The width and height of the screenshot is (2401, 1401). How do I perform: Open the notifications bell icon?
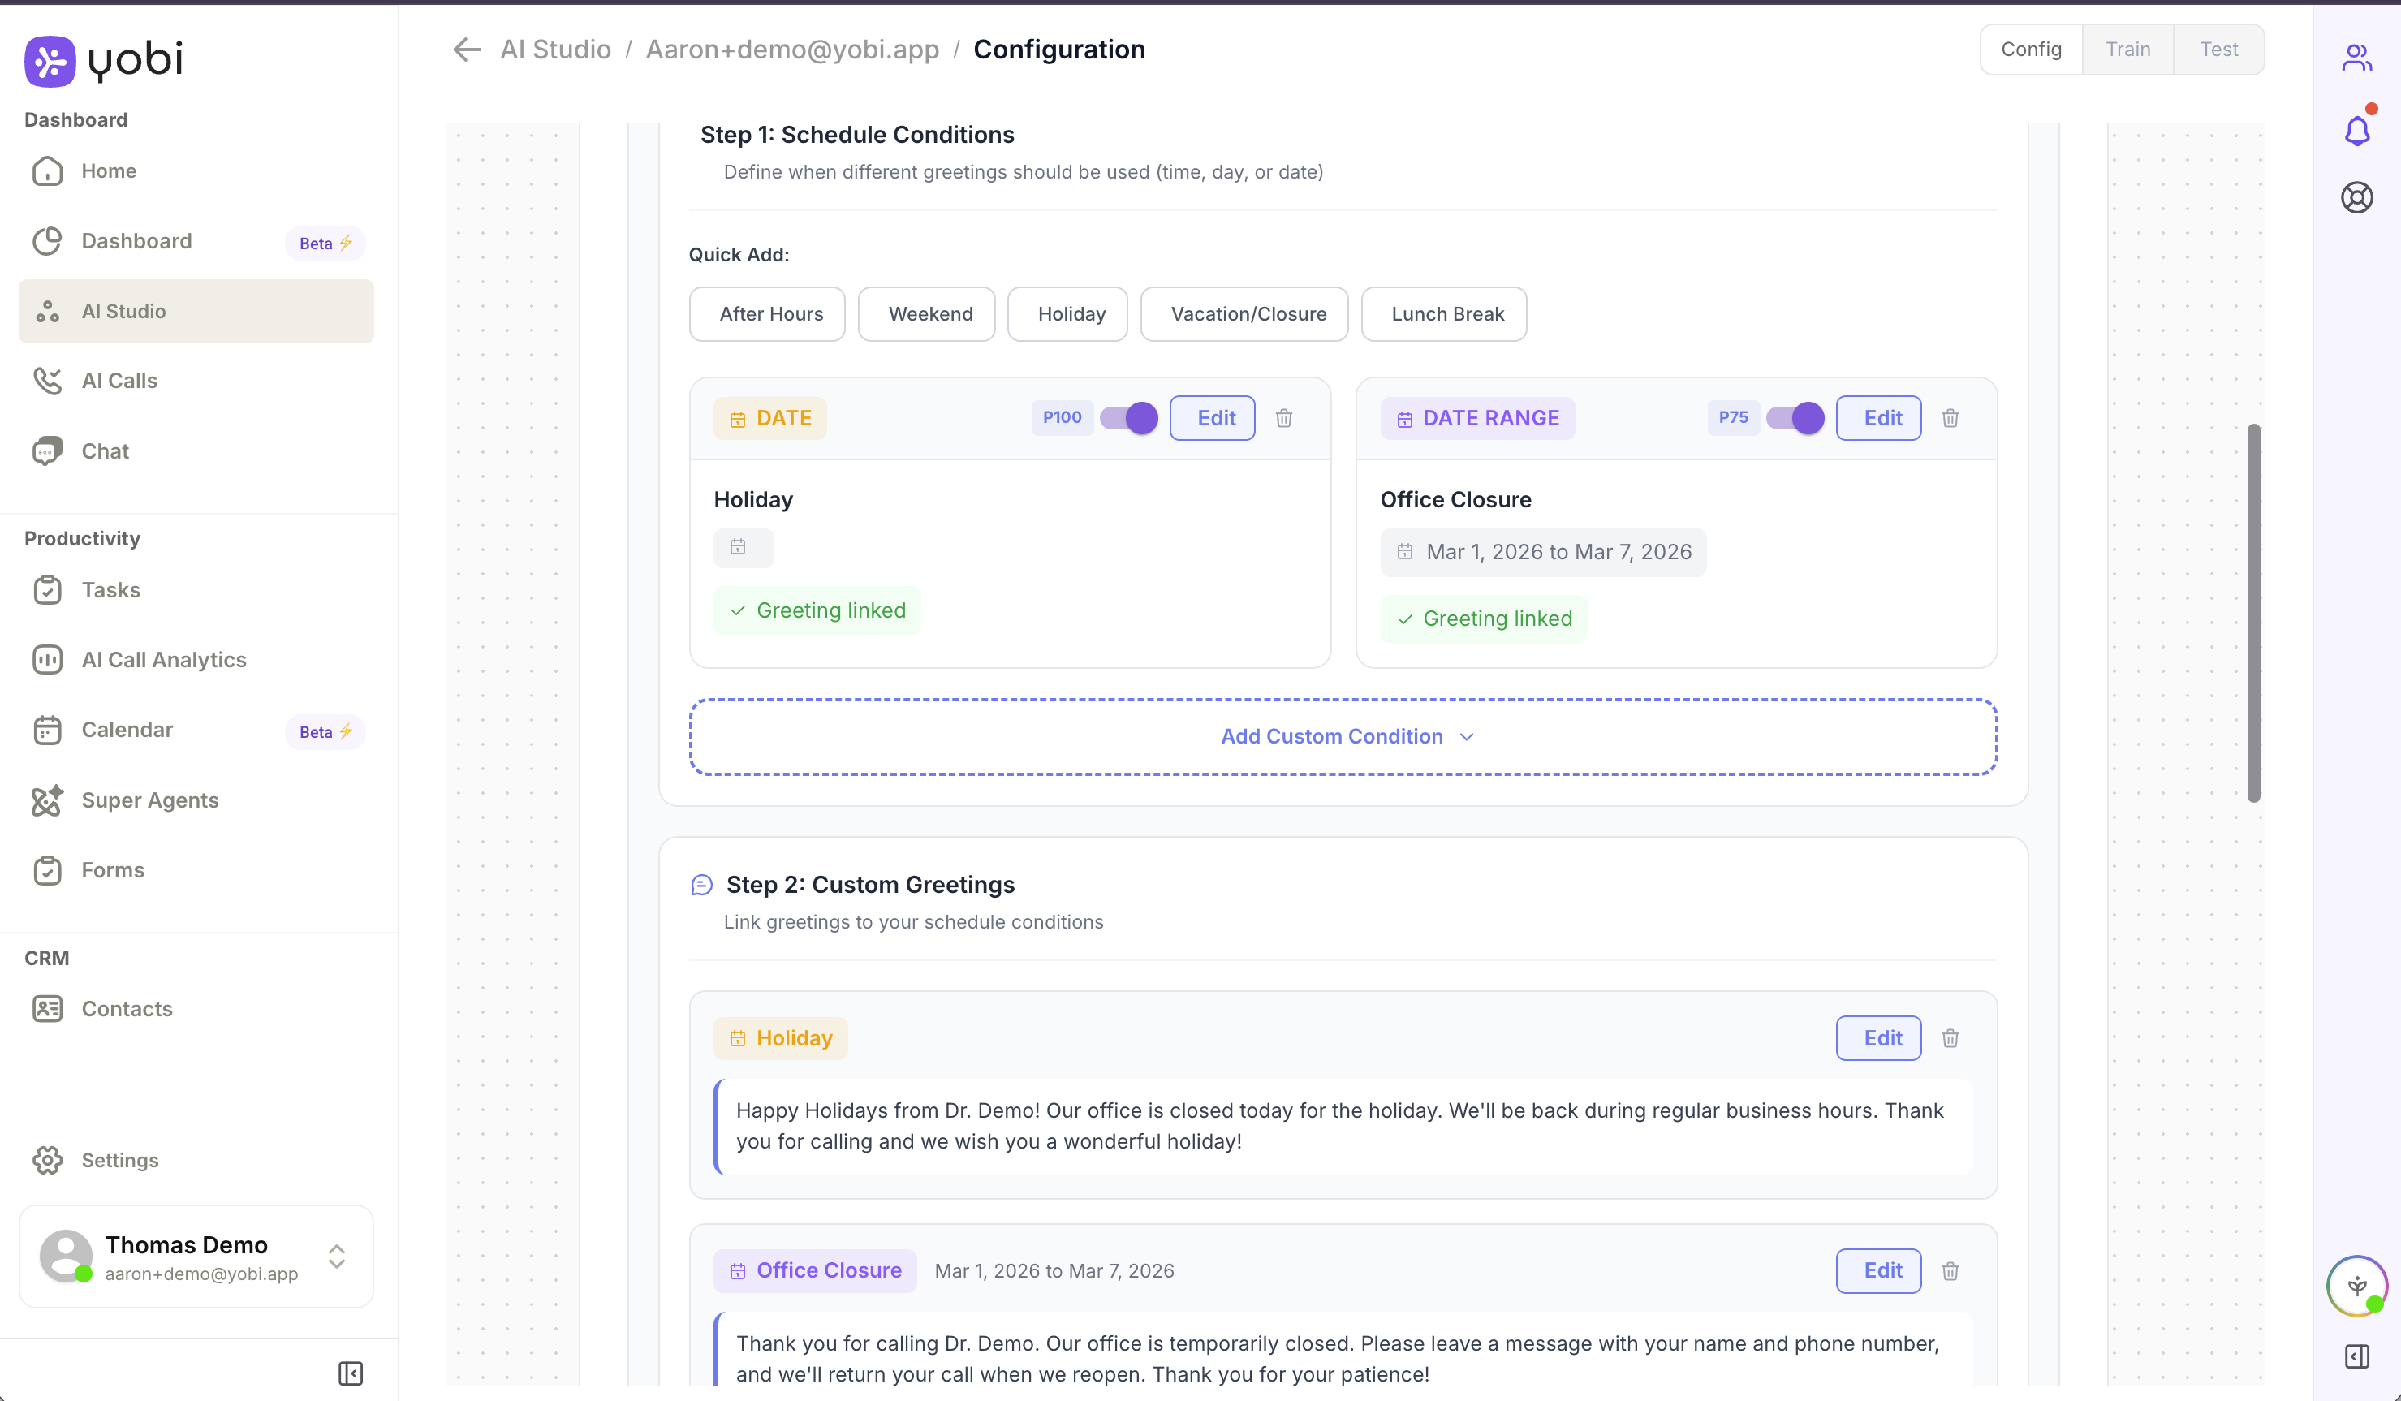[x=2356, y=131]
